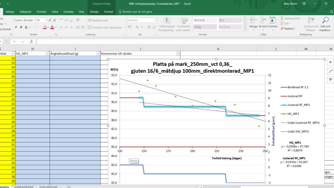Click the chart elements plus button
The height and width of the screenshot is (188, 334).
click(x=330, y=62)
